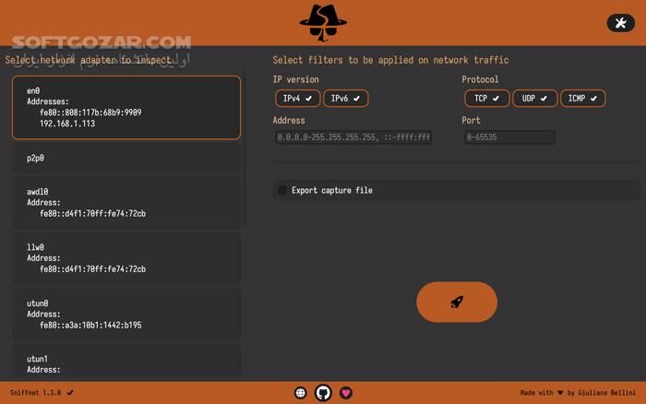The height and width of the screenshot is (404, 646).
Task: Open settings with the wrench icon
Action: (620, 23)
